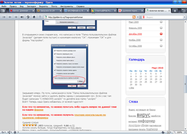The height and width of the screenshot is (134, 187).
Task: Click the Yandex search engine icon
Action: [x=144, y=17]
